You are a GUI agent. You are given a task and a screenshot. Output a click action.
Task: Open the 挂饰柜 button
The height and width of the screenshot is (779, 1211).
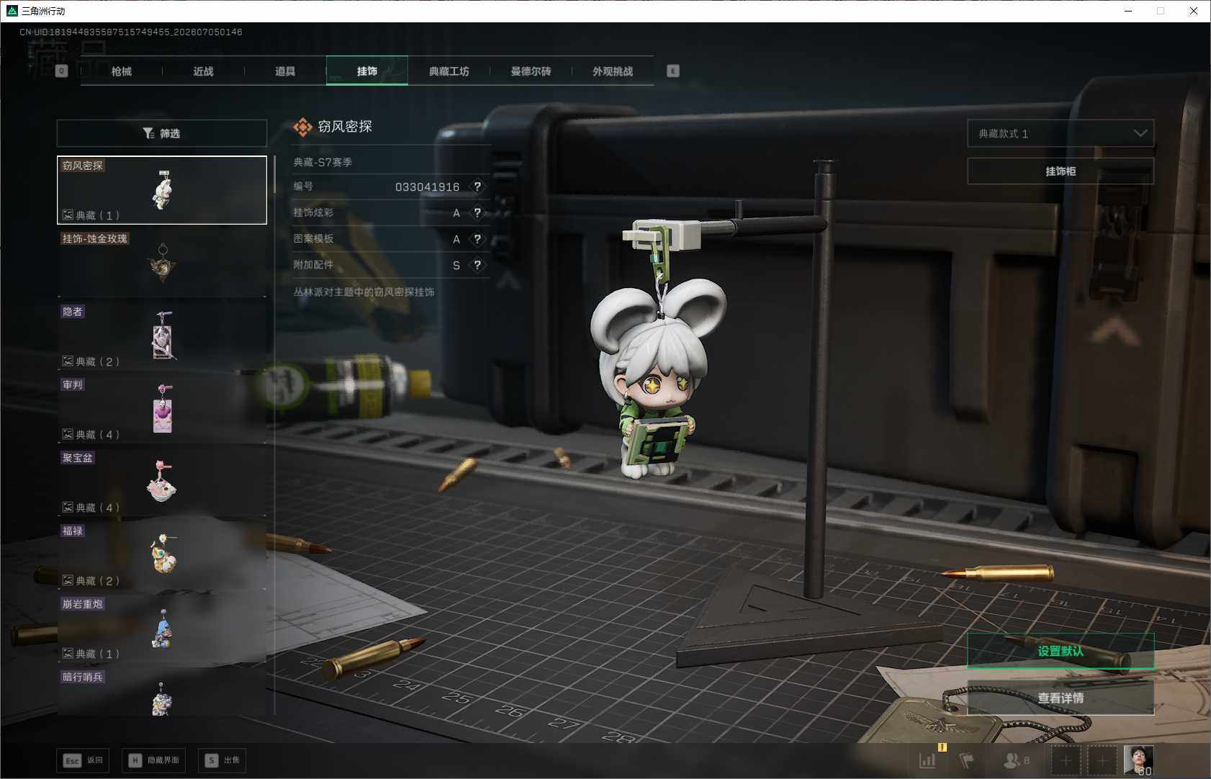pyautogui.click(x=1061, y=171)
